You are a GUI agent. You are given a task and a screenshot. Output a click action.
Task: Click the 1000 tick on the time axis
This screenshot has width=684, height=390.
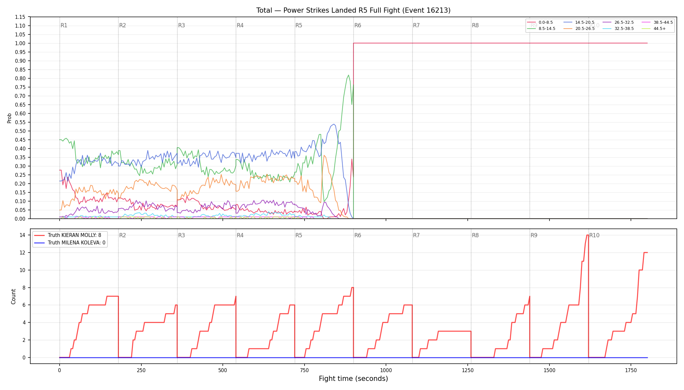(x=386, y=370)
